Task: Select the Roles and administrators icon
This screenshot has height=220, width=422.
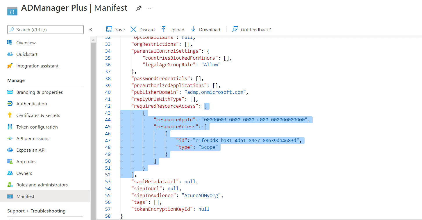Action: click(10, 185)
